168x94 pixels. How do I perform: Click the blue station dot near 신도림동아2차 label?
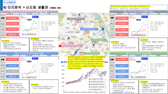103,29
